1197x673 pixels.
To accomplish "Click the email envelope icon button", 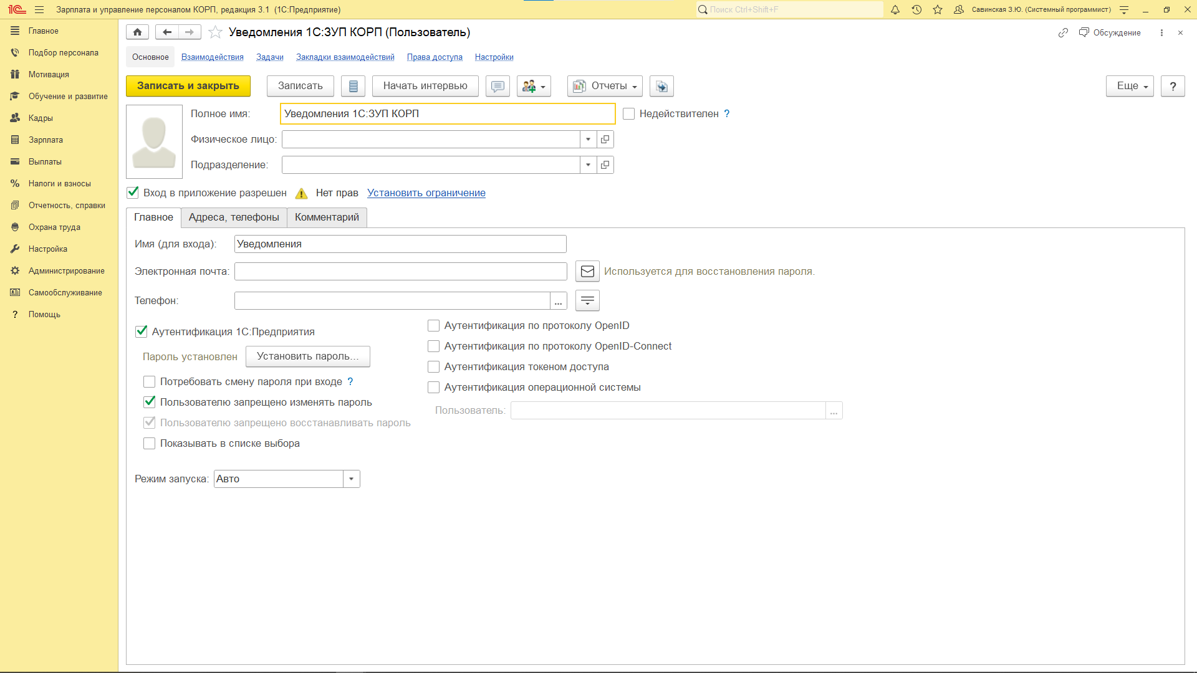I will 587,272.
